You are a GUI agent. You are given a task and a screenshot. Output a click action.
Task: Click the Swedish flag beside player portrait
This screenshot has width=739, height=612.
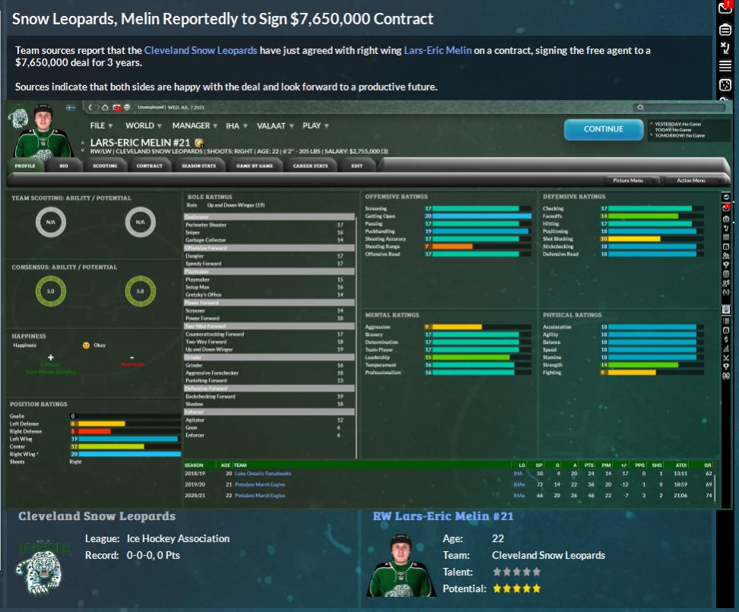click(x=70, y=107)
